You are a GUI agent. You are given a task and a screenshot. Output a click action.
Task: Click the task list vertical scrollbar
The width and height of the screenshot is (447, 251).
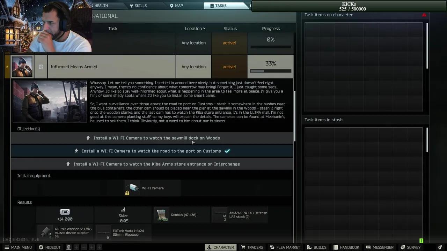pyautogui.click(x=295, y=116)
